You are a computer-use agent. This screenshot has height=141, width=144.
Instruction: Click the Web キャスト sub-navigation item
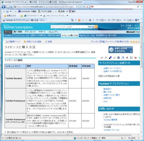84,35
